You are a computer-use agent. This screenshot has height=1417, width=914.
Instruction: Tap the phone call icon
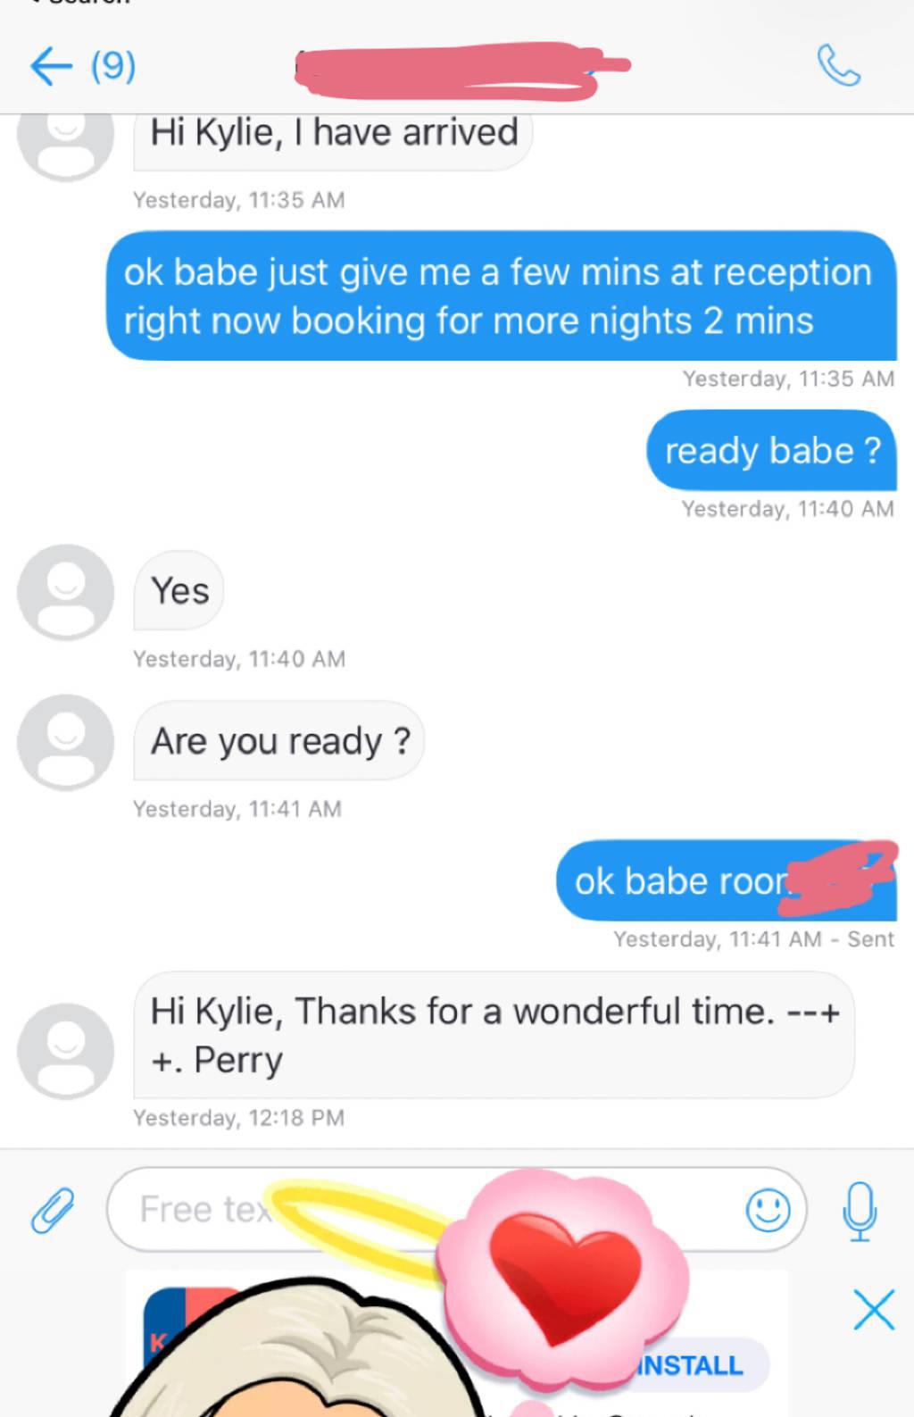(x=838, y=66)
